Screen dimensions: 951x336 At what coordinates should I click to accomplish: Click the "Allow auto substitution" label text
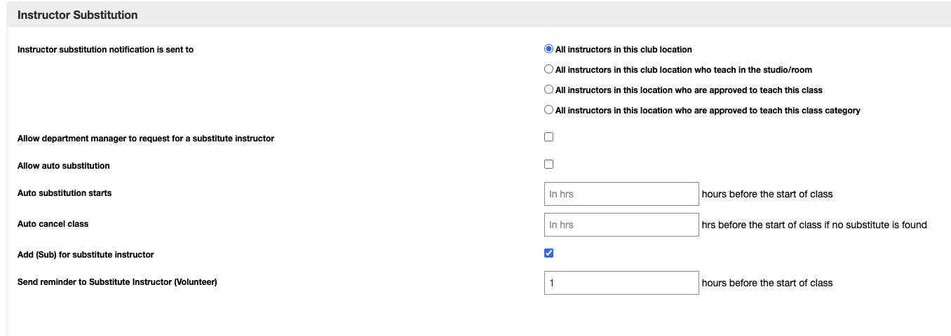pyautogui.click(x=63, y=166)
